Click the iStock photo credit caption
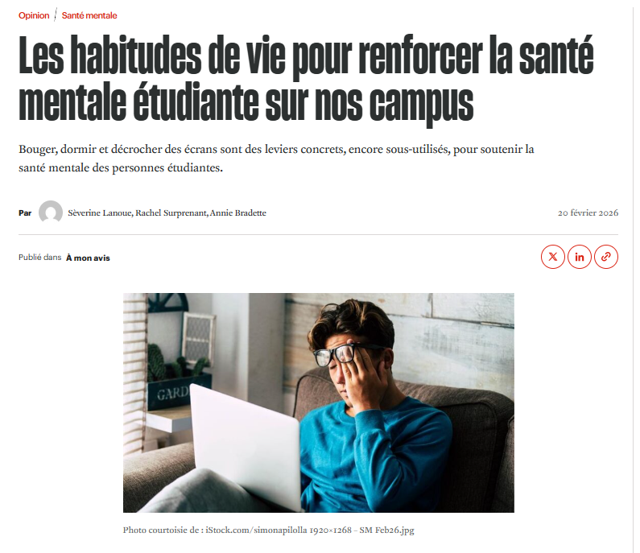The width and height of the screenshot is (640, 553). 269,530
